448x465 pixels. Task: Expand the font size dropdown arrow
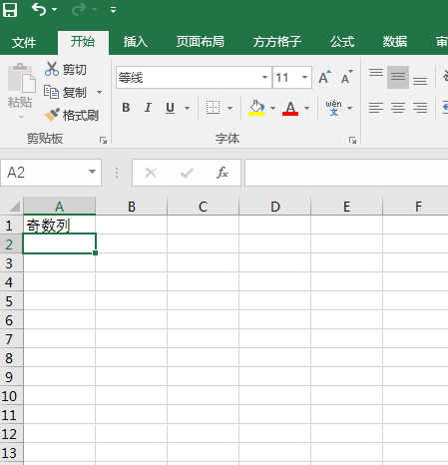tap(304, 78)
